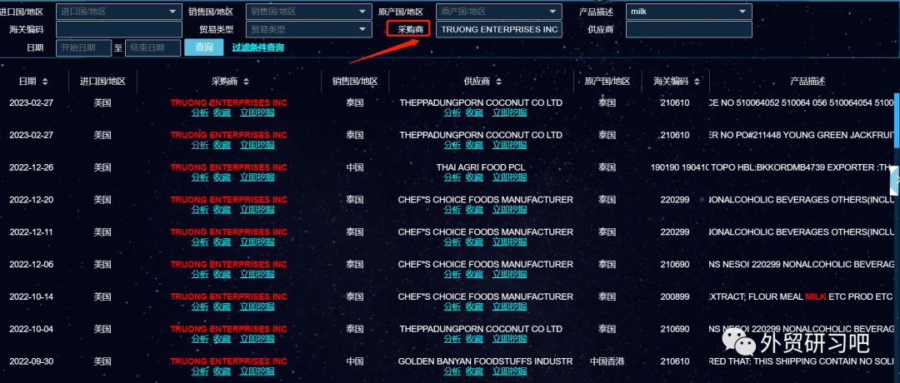The image size is (900, 383).
Task: Sort by the 供应商 column header
Action: [x=482, y=82]
